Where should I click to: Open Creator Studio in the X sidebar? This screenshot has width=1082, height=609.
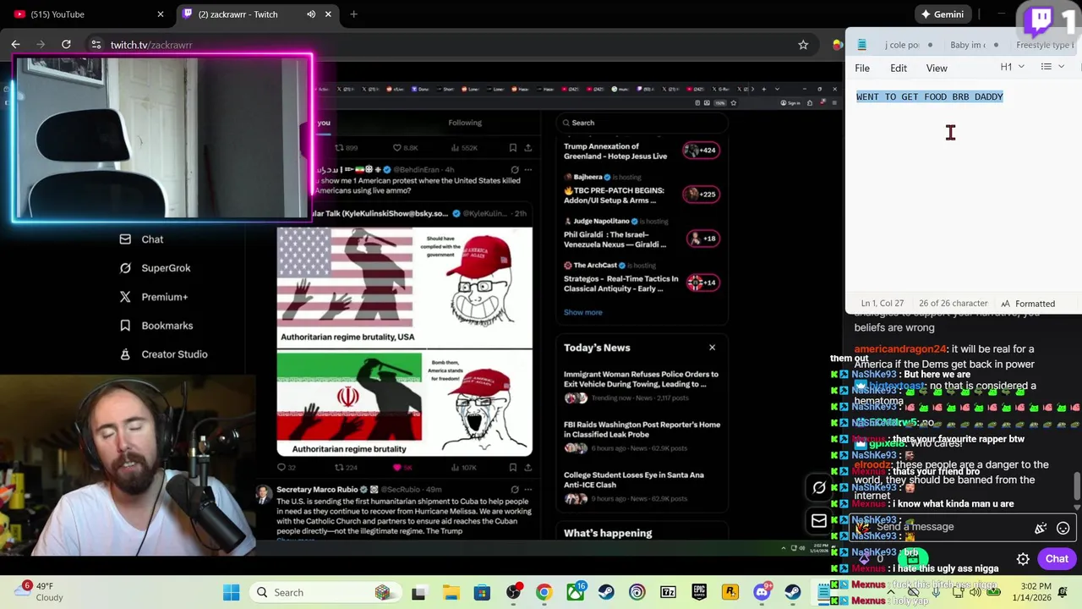tap(163, 354)
